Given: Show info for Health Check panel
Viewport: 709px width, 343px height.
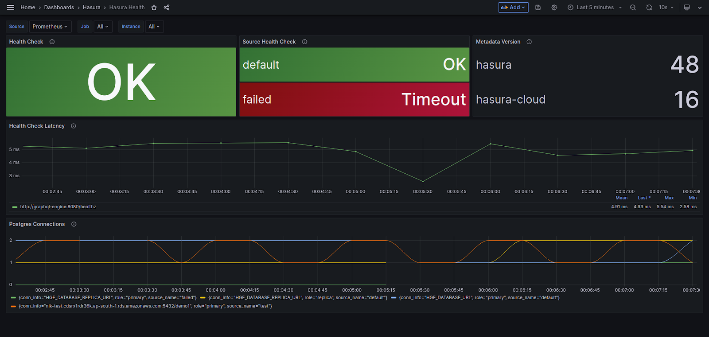Looking at the screenshot, I should pyautogui.click(x=52, y=42).
